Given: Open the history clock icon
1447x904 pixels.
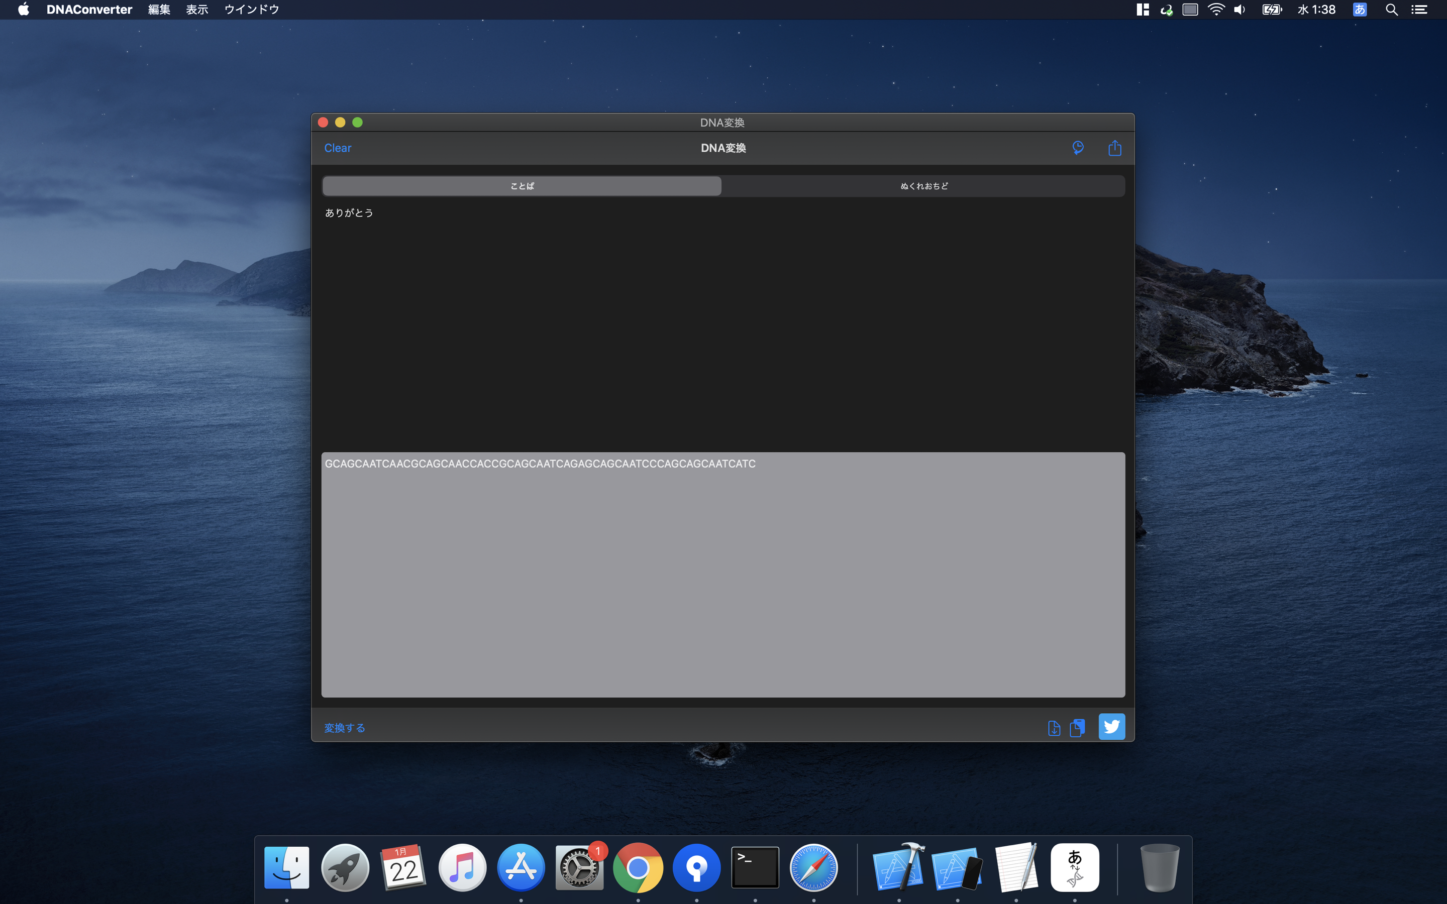Looking at the screenshot, I should point(1078,148).
